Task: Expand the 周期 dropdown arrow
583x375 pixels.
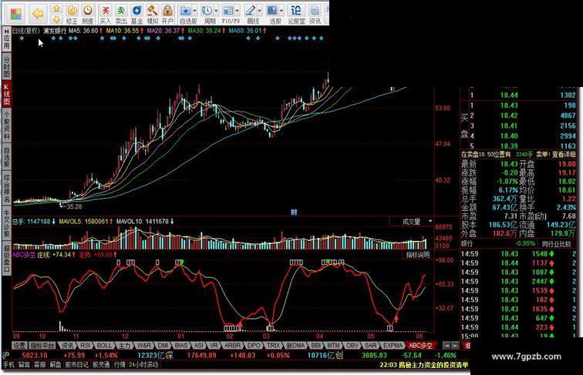Action: click(216, 11)
